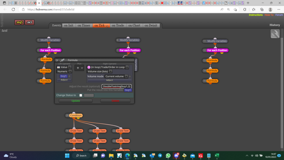Click the taskbar Search box
The height and width of the screenshot is (160, 284).
pyautogui.click(x=81, y=156)
